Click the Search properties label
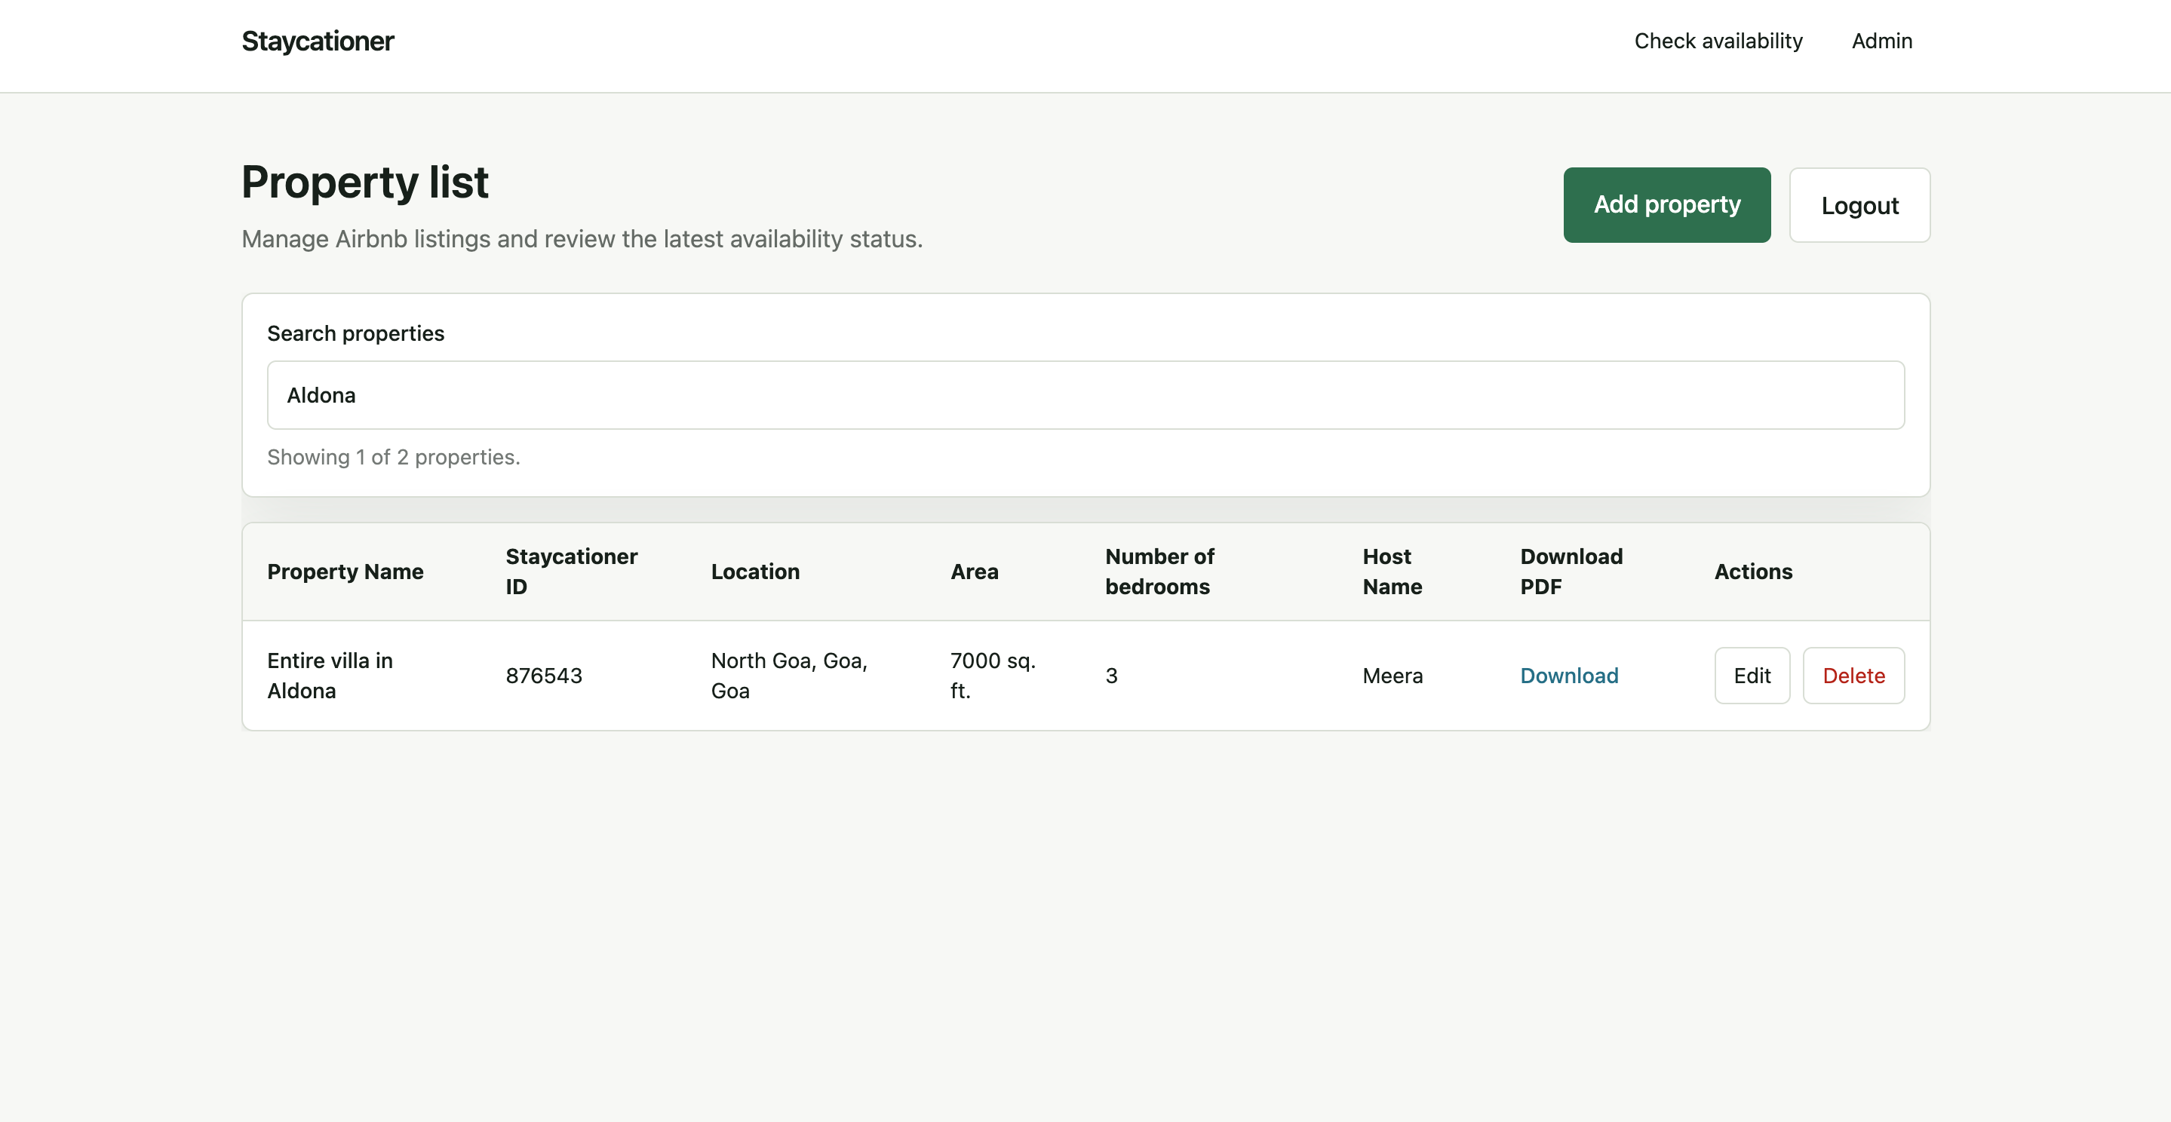Image resolution: width=2171 pixels, height=1122 pixels. (x=355, y=333)
